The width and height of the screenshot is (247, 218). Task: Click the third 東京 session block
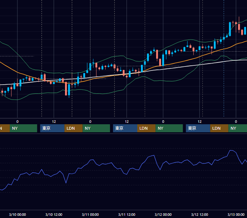click(198, 128)
